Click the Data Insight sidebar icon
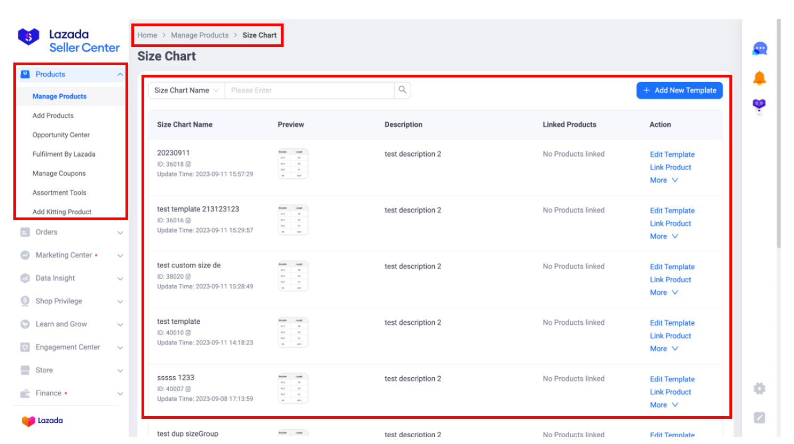The image size is (794, 444). pyautogui.click(x=25, y=278)
